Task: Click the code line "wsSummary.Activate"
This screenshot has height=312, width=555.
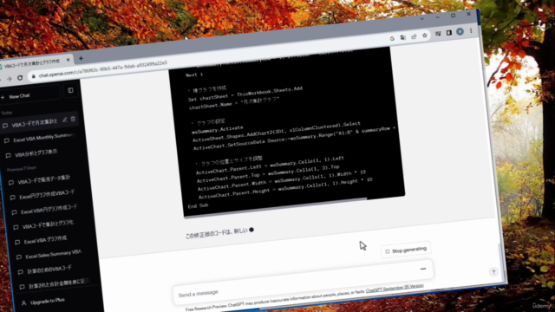Action: [x=218, y=129]
